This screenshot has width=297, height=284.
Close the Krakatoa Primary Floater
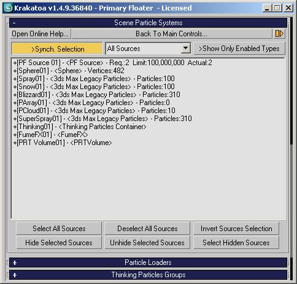[x=288, y=8]
